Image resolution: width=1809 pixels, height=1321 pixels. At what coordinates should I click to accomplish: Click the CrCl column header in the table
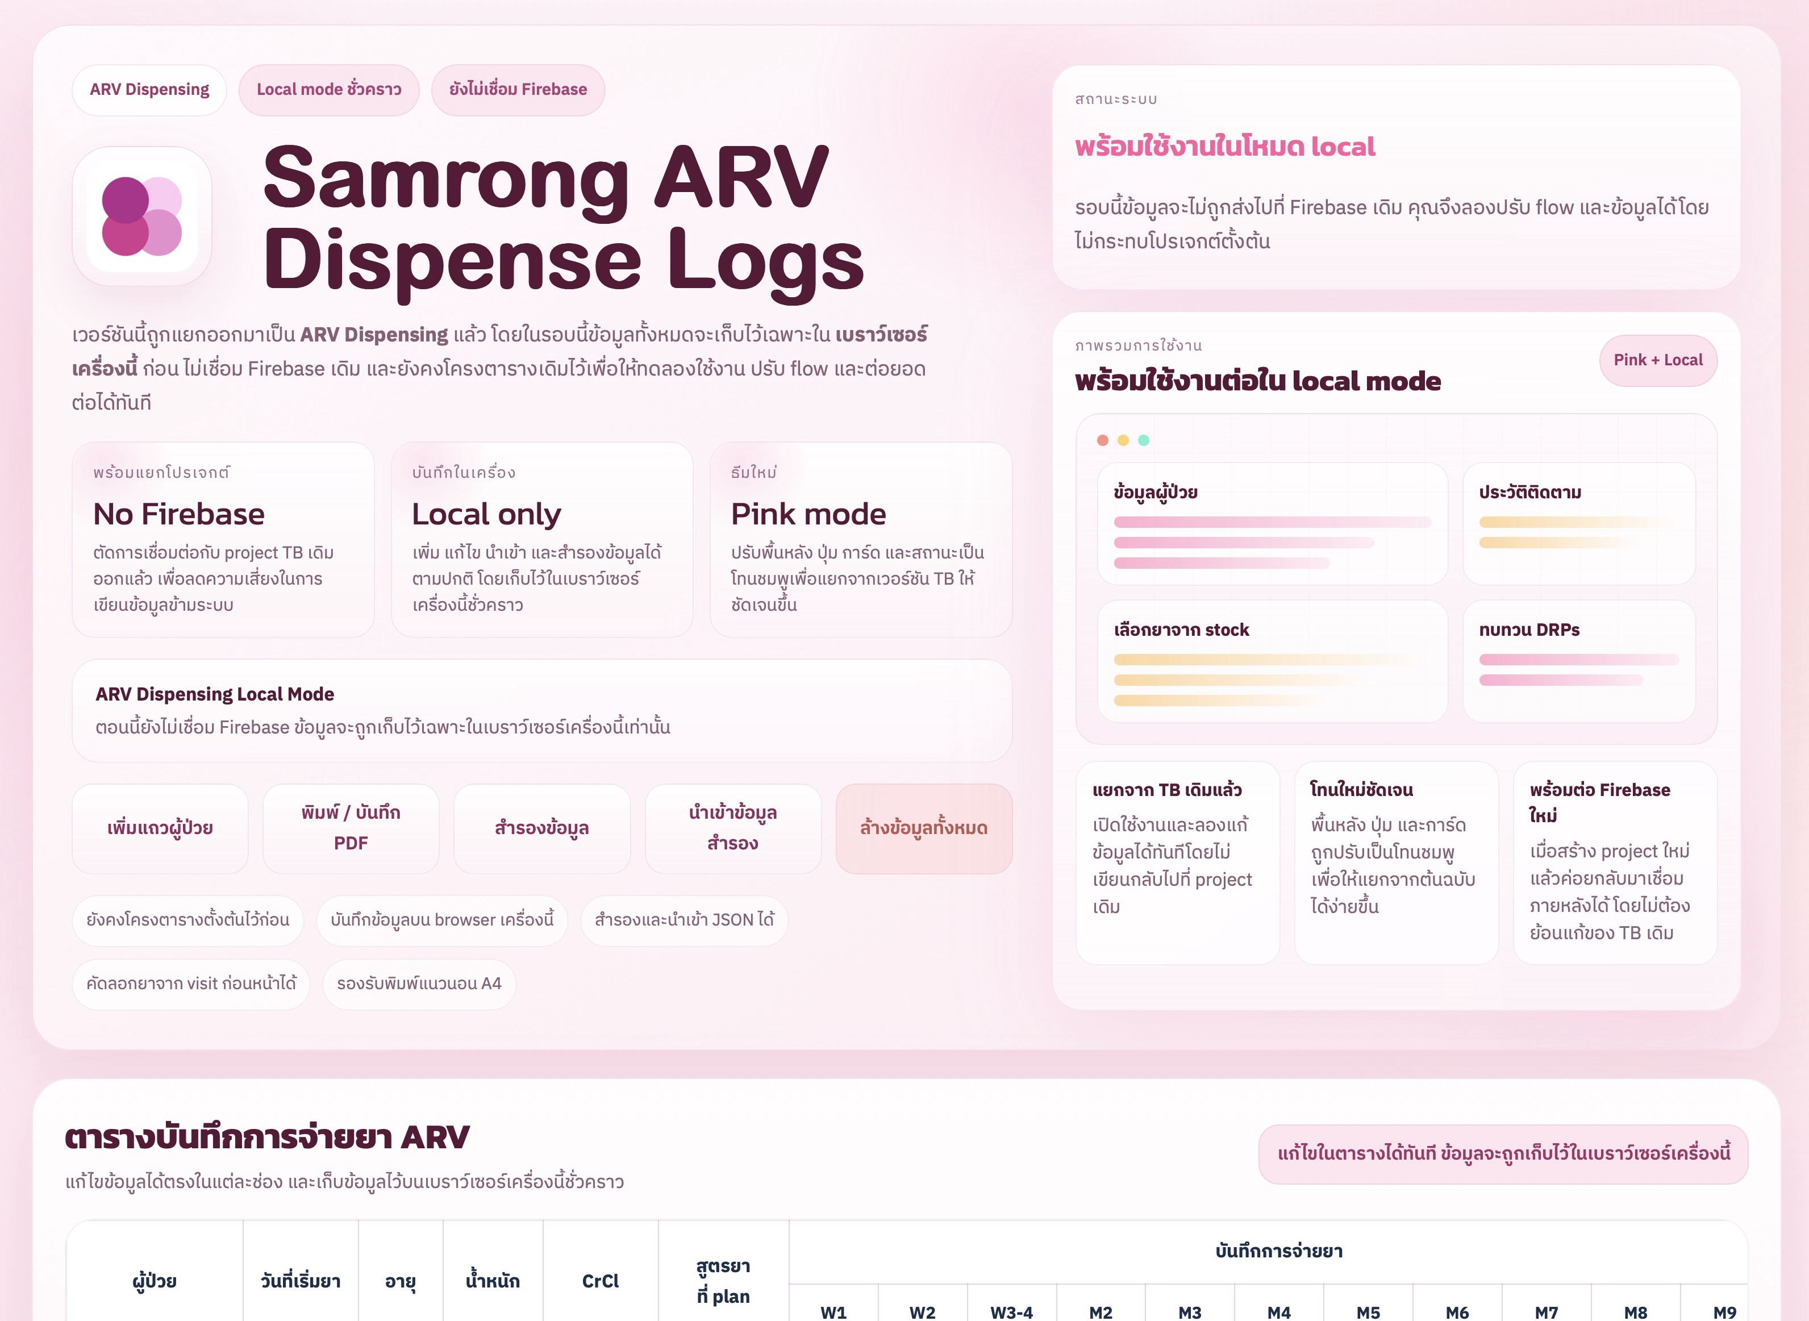point(601,1280)
